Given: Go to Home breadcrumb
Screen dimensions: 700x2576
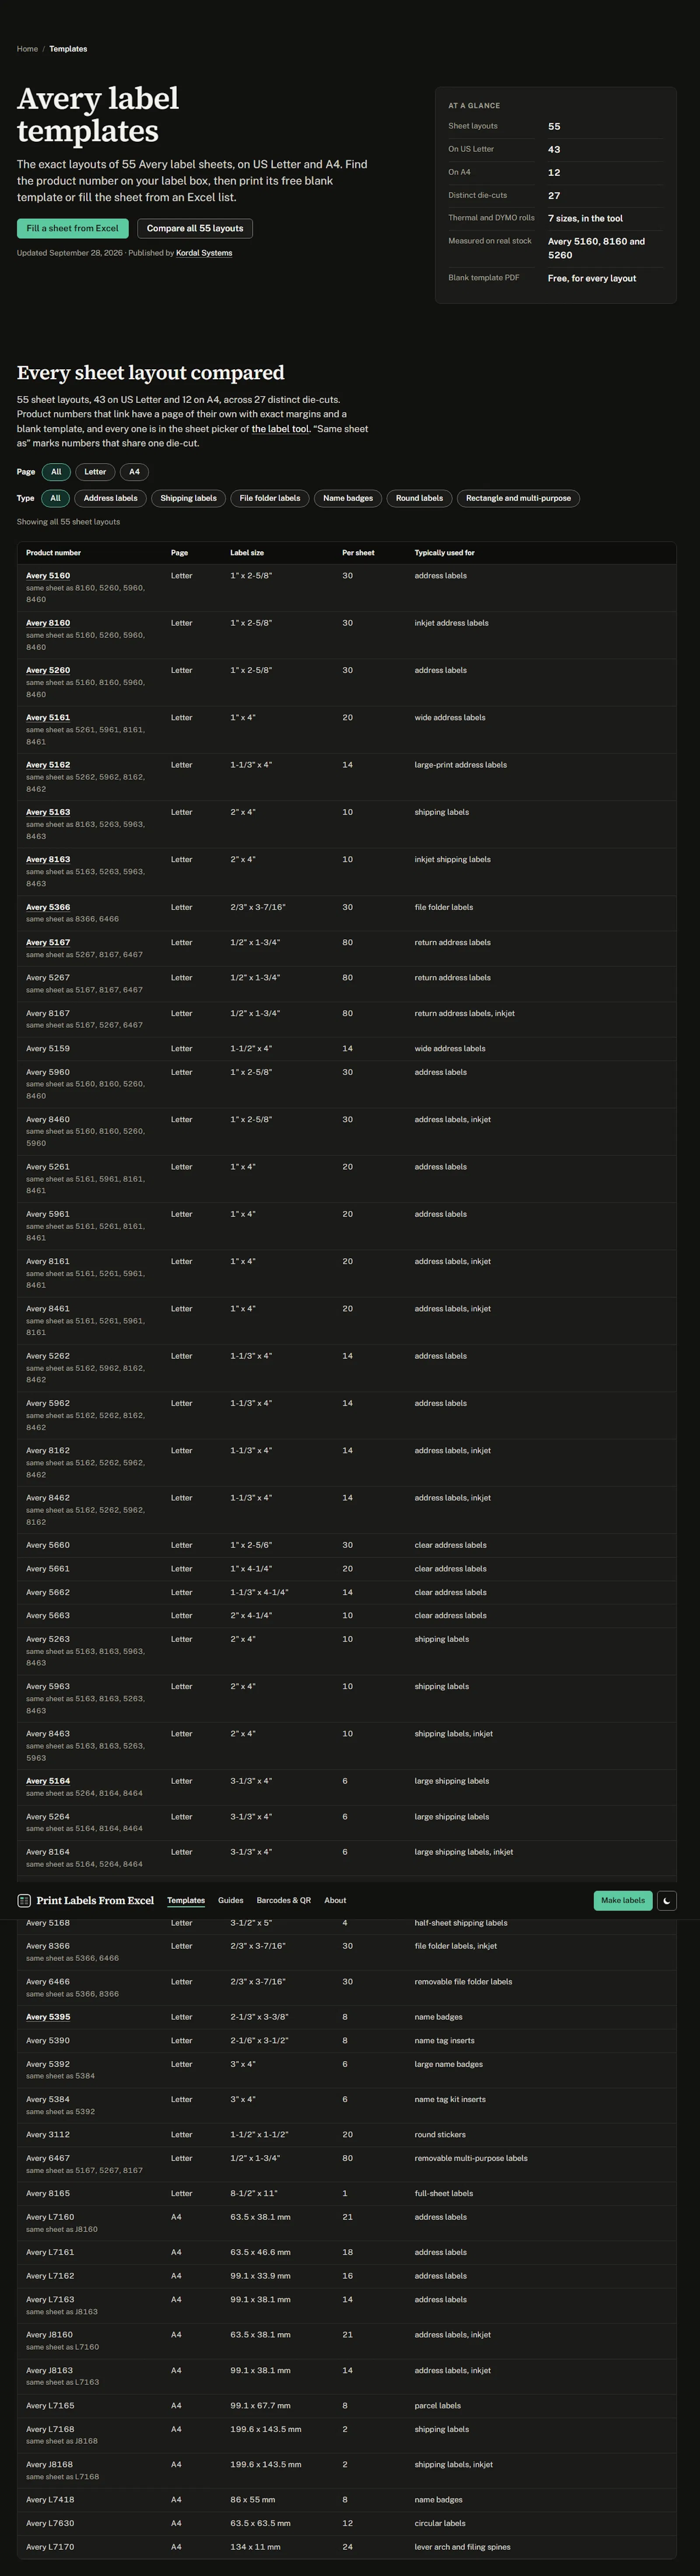Looking at the screenshot, I should [27, 49].
